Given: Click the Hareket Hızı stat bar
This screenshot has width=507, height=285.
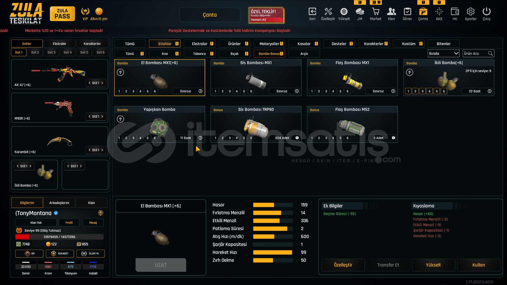Looking at the screenshot, I should tap(273, 252).
